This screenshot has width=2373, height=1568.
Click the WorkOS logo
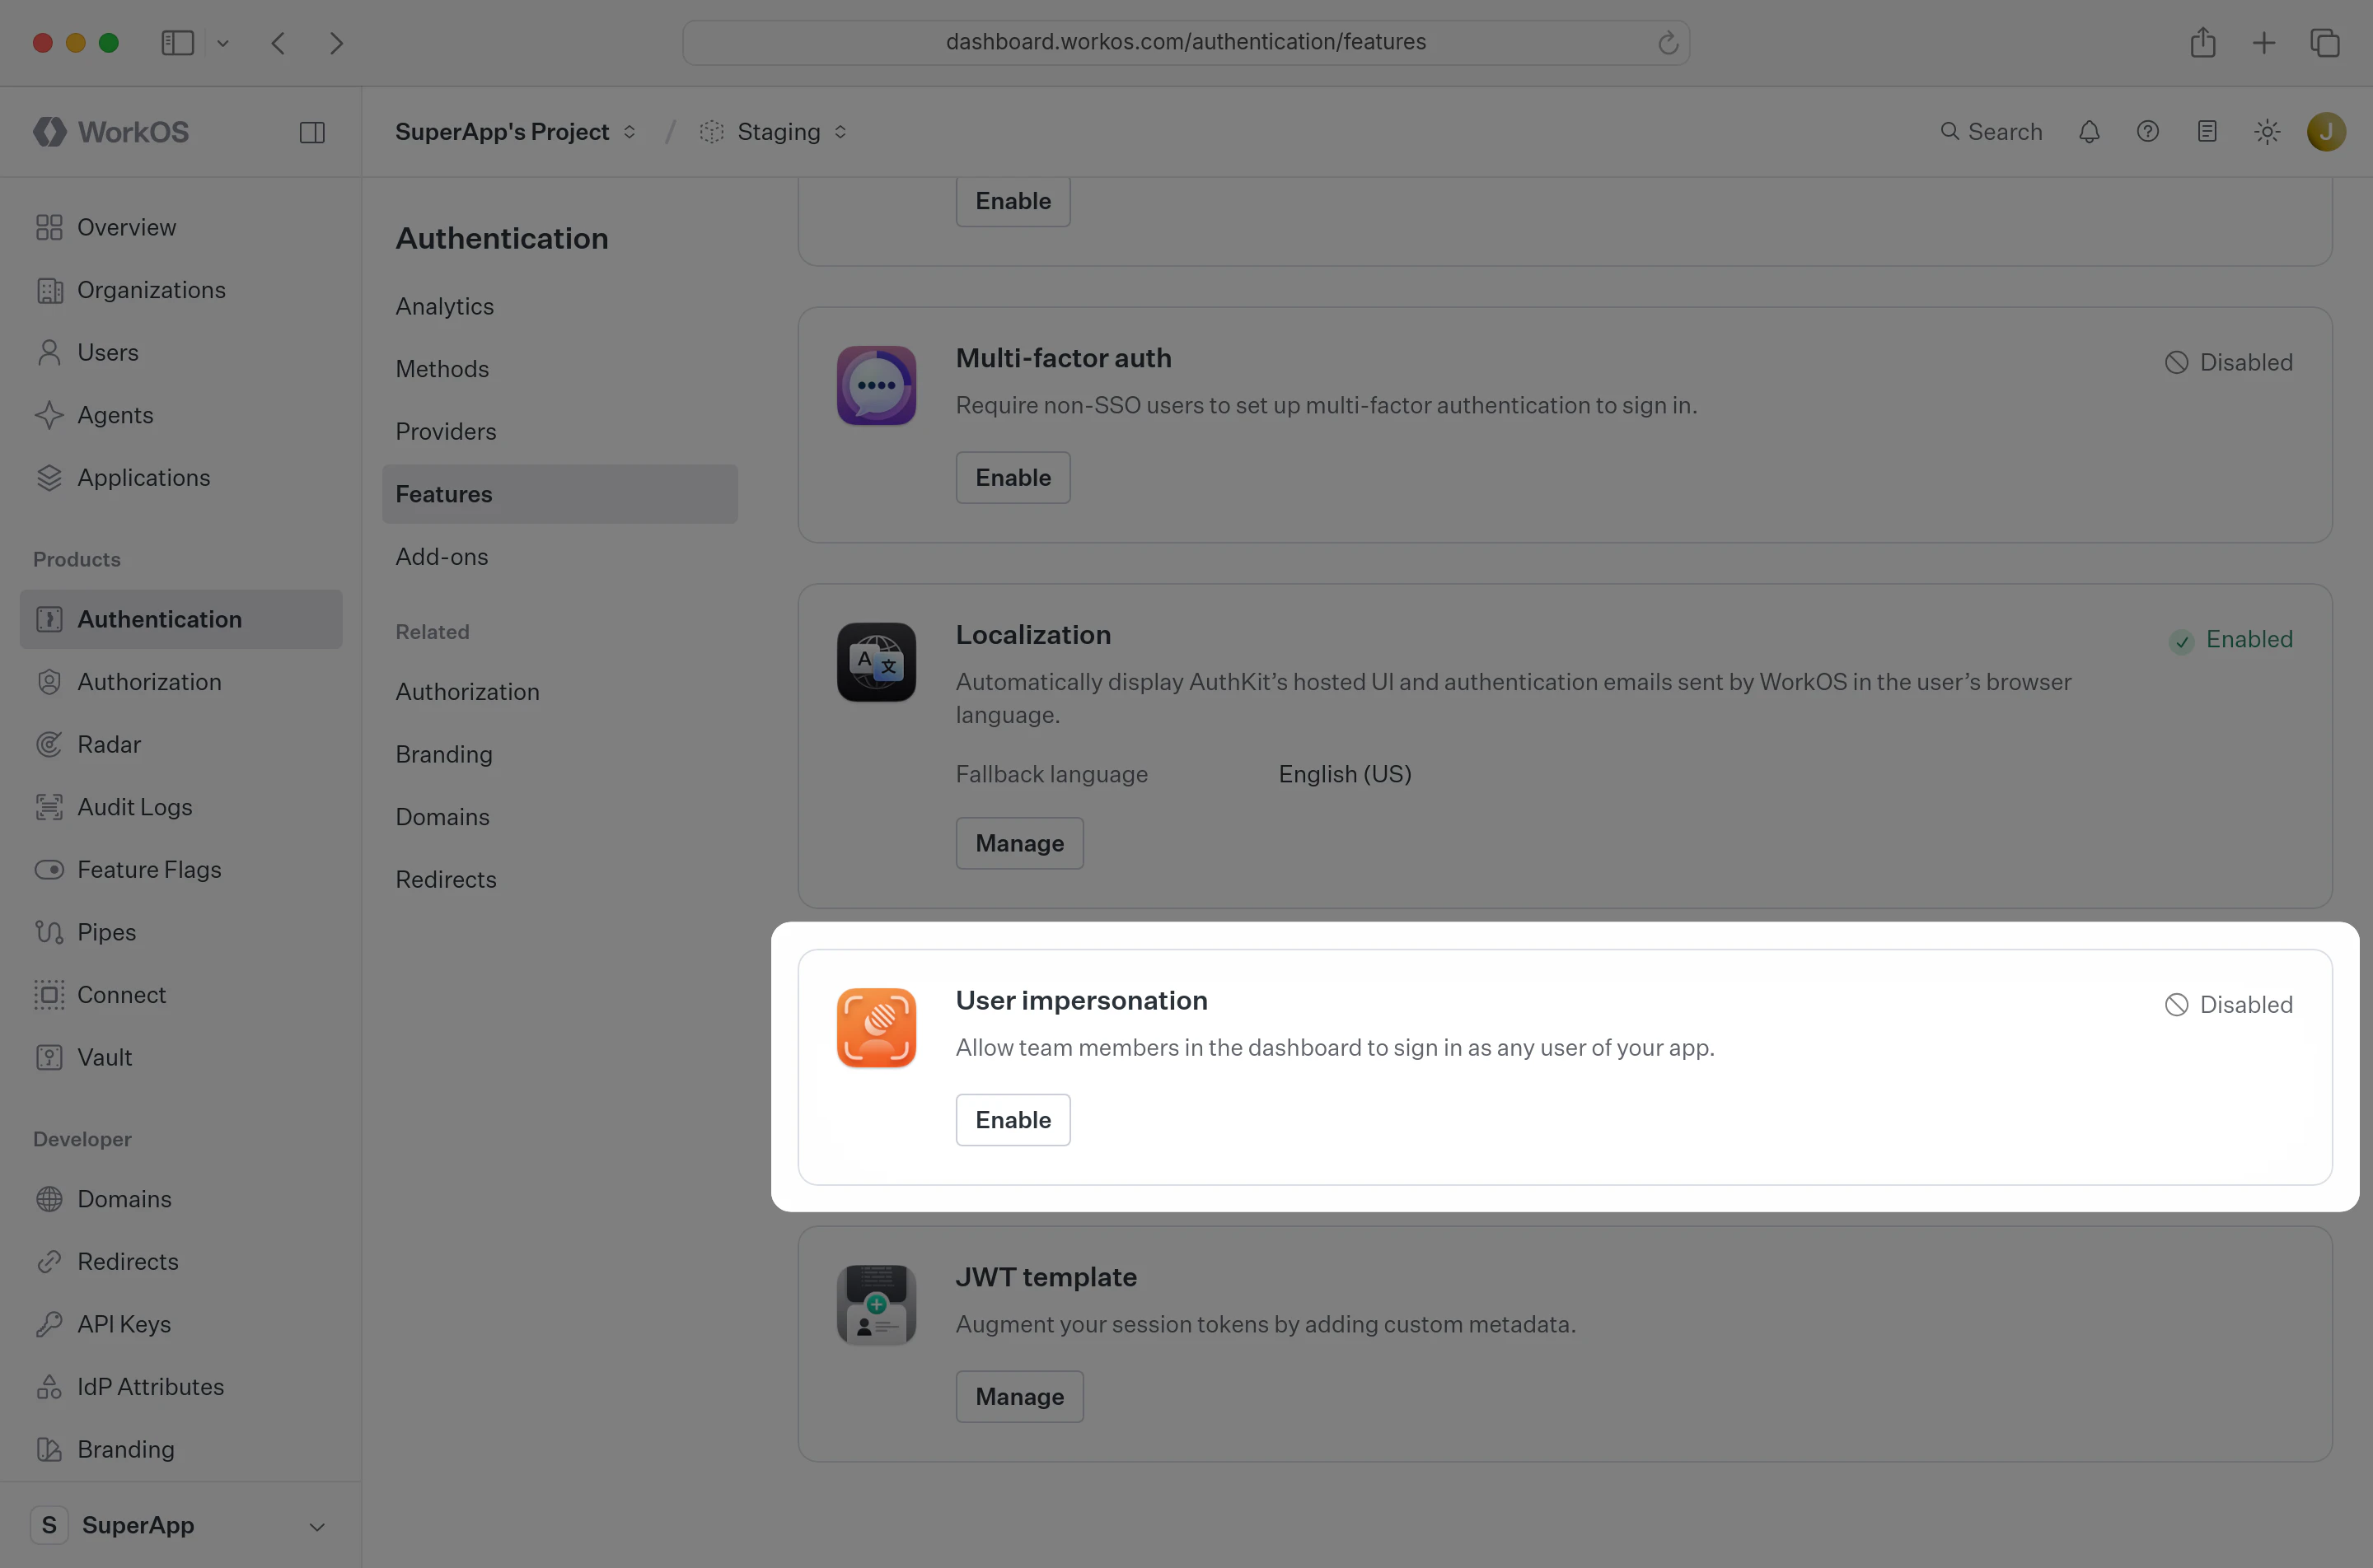tap(111, 132)
